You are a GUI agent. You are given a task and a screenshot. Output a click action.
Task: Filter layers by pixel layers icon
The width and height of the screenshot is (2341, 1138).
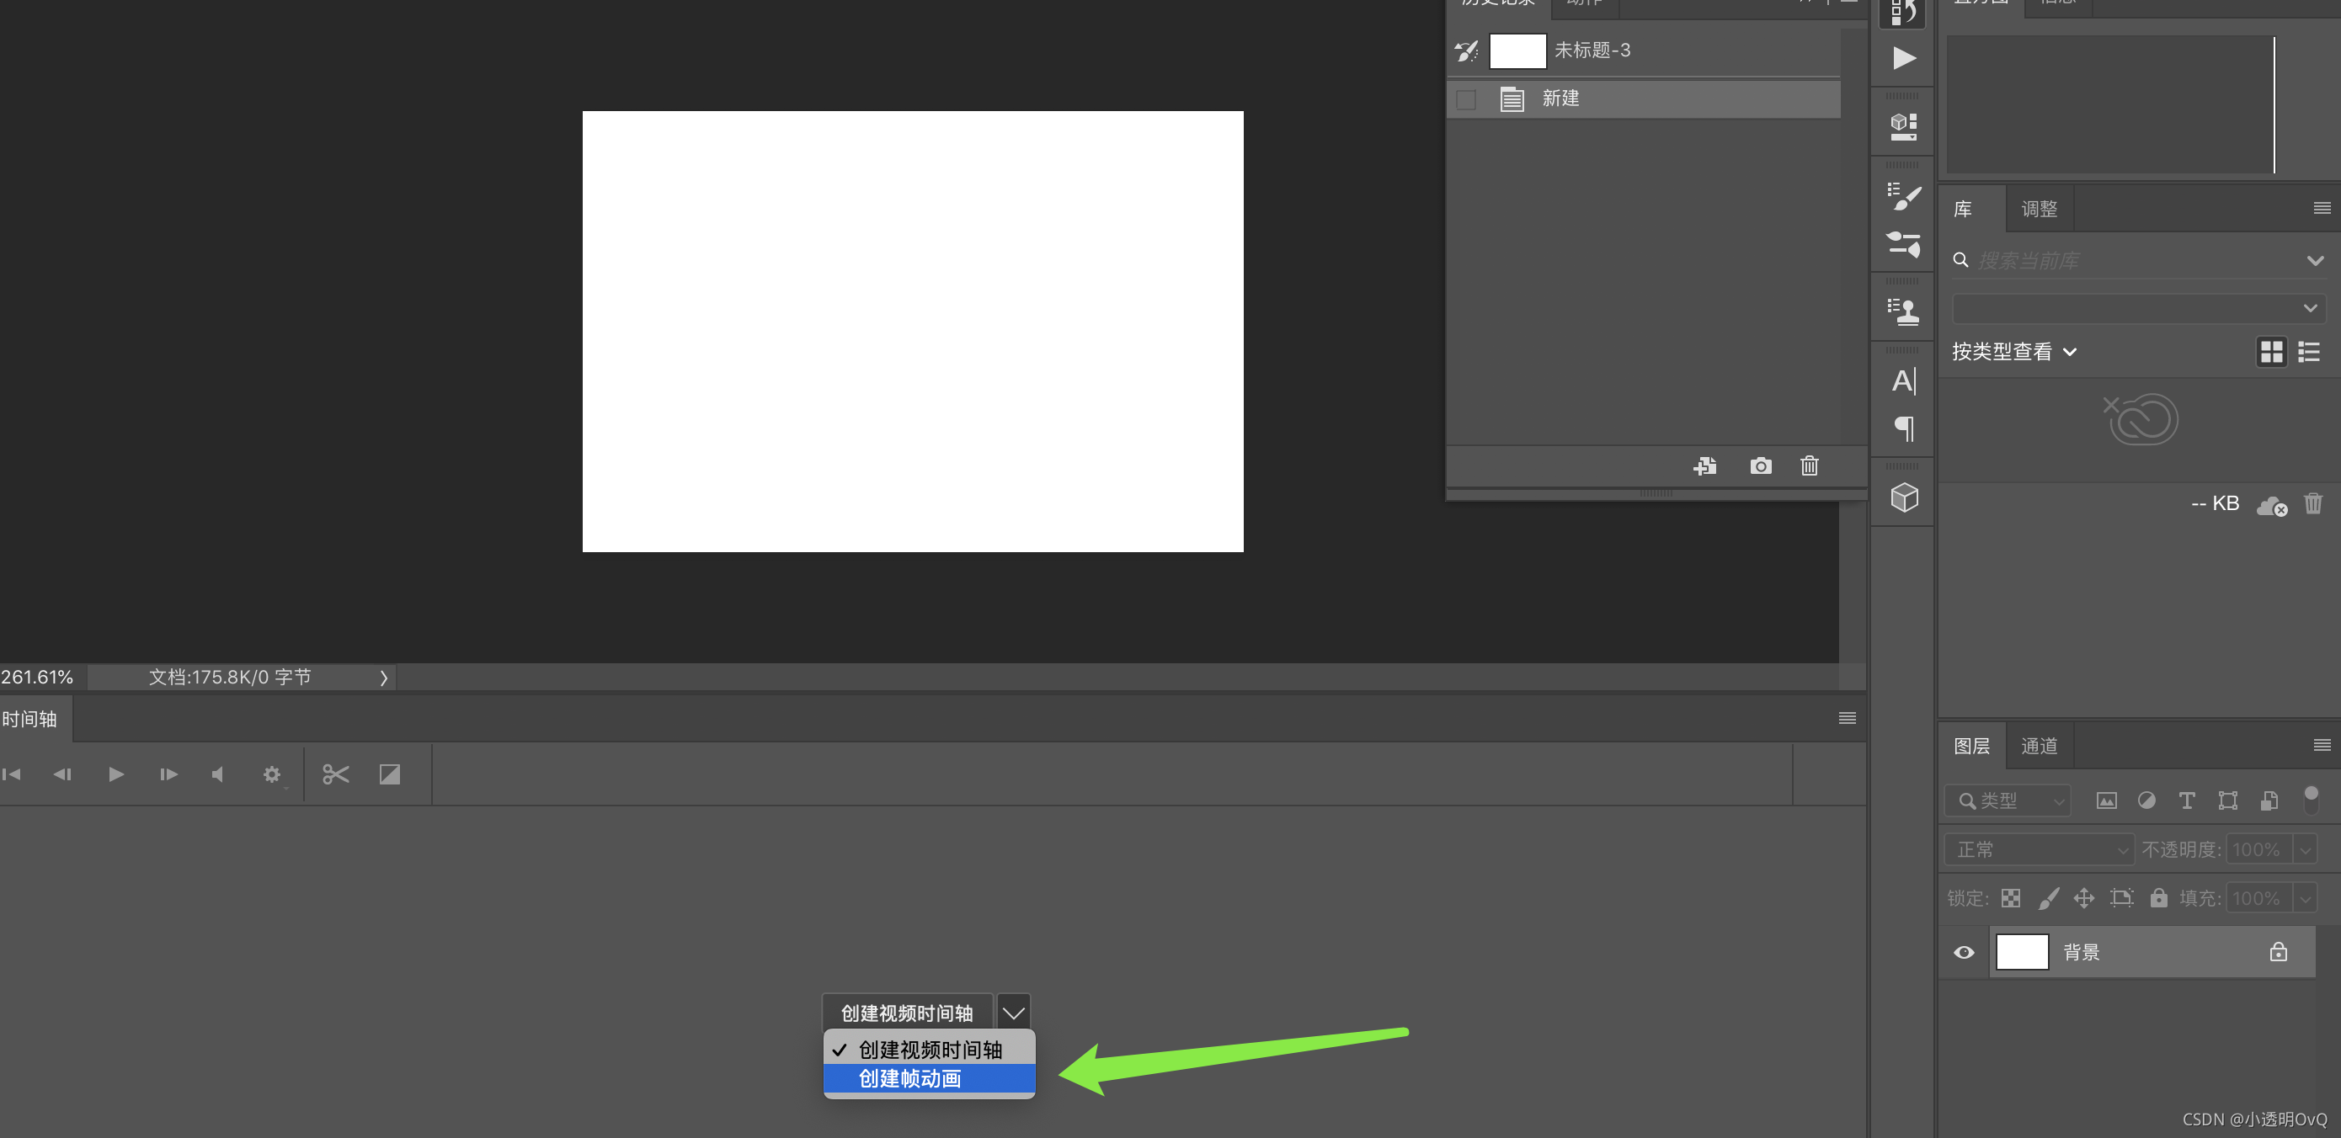tap(2105, 800)
